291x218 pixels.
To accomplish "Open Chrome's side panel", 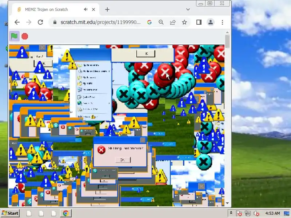I will [x=199, y=22].
